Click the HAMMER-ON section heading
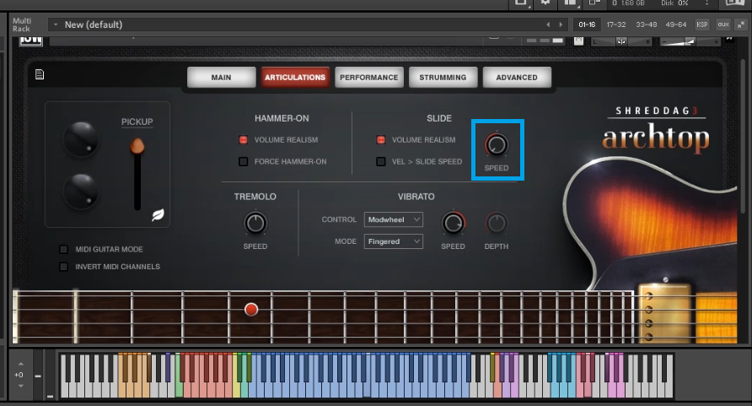752x406 pixels. click(282, 118)
